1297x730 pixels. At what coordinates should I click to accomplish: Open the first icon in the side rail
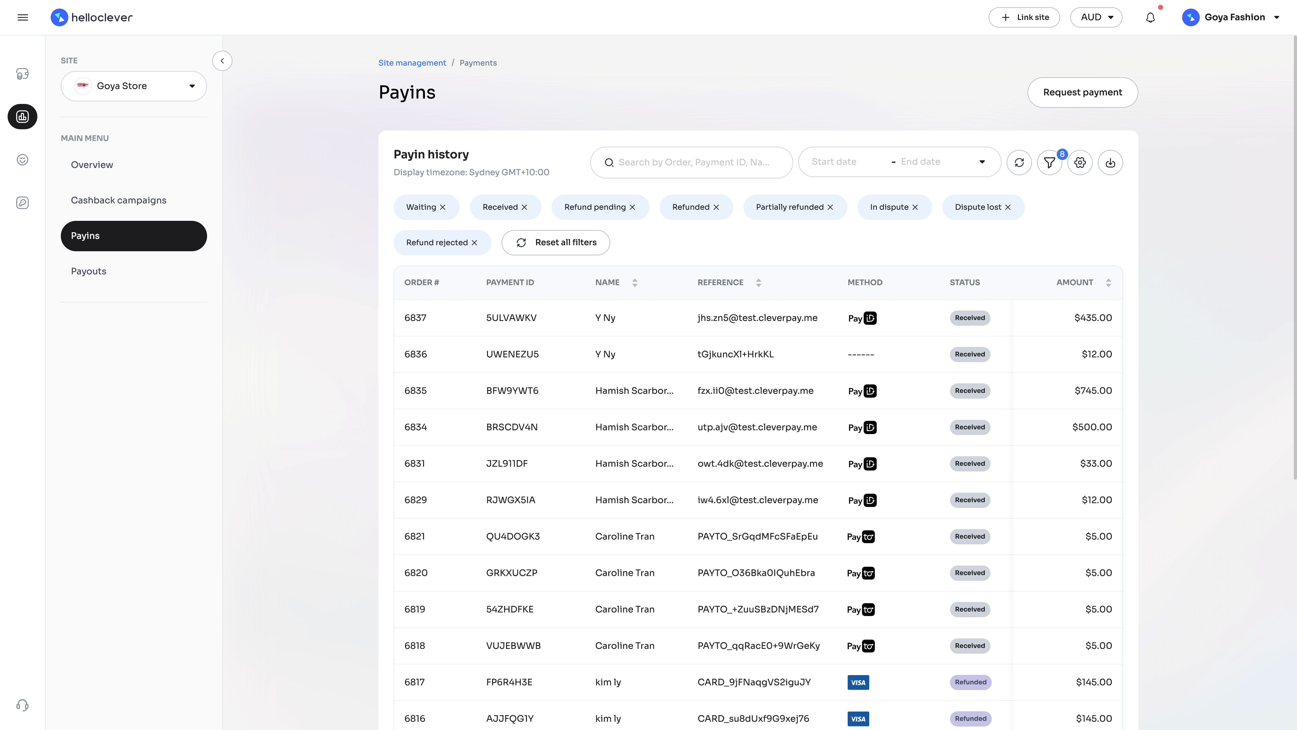tap(23, 74)
